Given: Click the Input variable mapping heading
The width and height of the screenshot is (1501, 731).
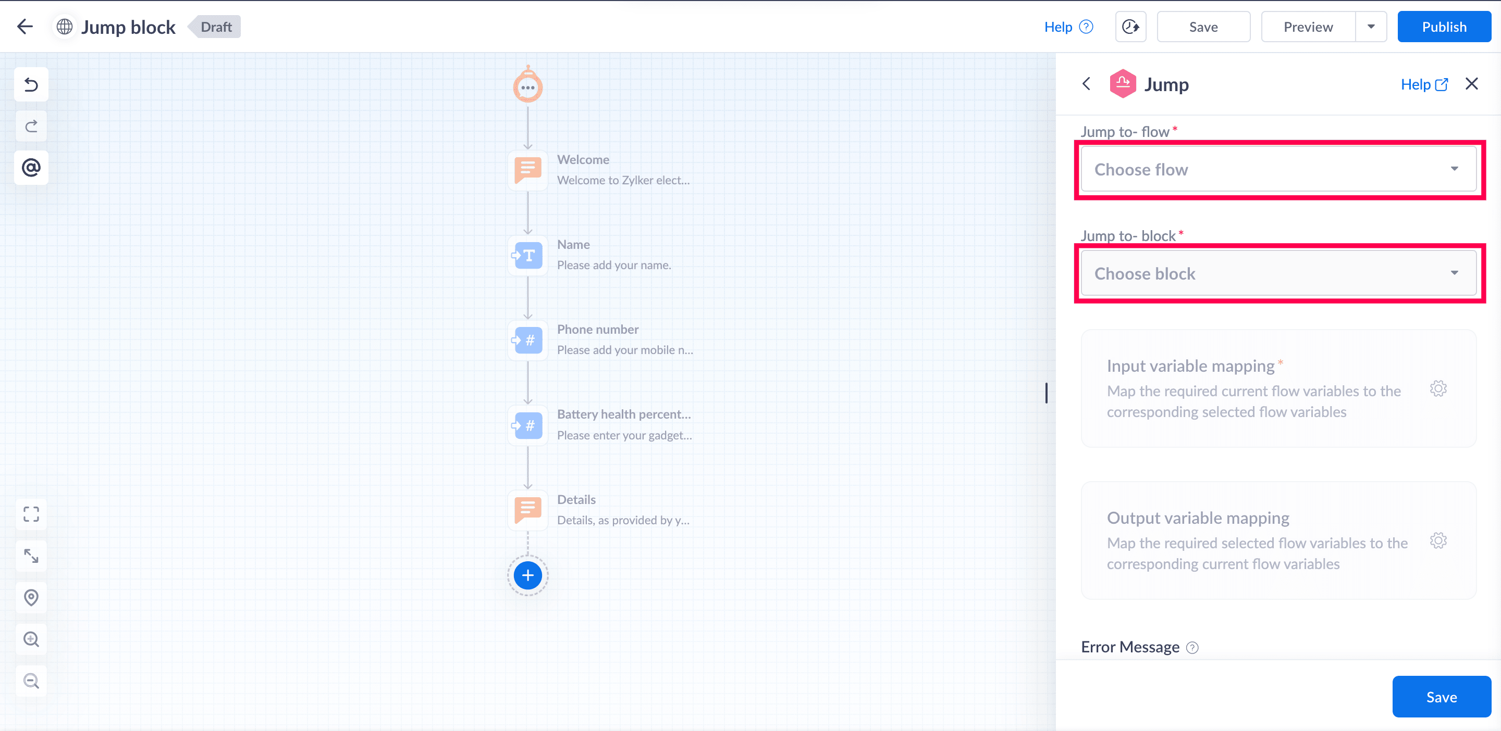Looking at the screenshot, I should click(1190, 366).
